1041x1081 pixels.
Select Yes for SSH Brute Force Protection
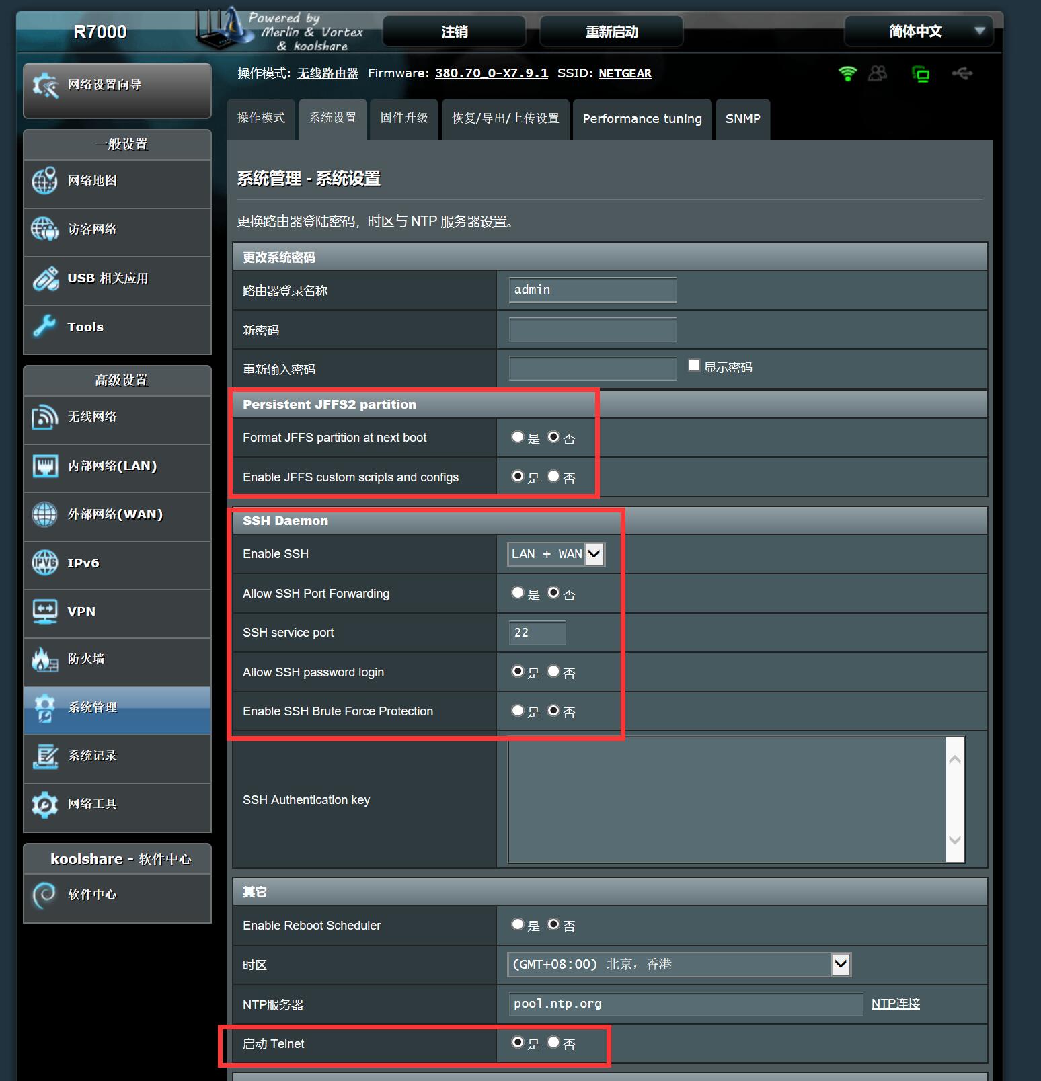(x=517, y=710)
